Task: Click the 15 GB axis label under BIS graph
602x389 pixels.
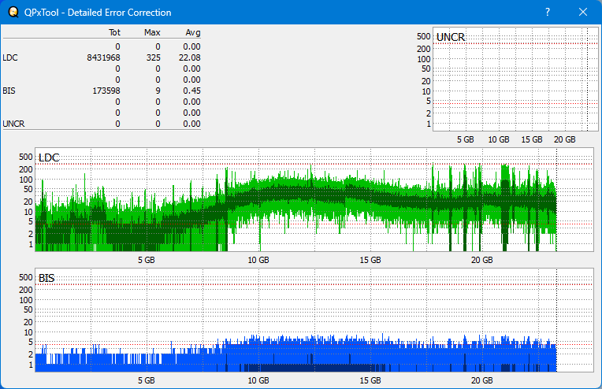Action: (370, 380)
